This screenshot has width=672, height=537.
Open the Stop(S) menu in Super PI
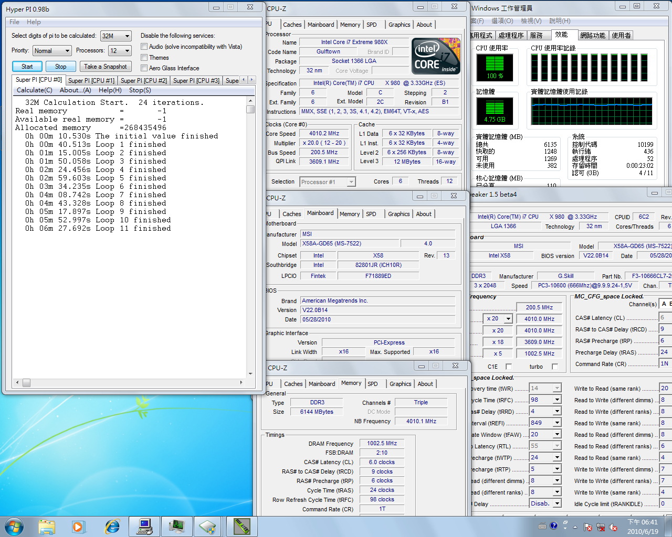coord(140,90)
